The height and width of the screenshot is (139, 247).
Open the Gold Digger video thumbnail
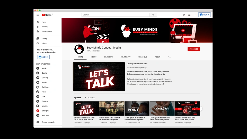[112, 108]
